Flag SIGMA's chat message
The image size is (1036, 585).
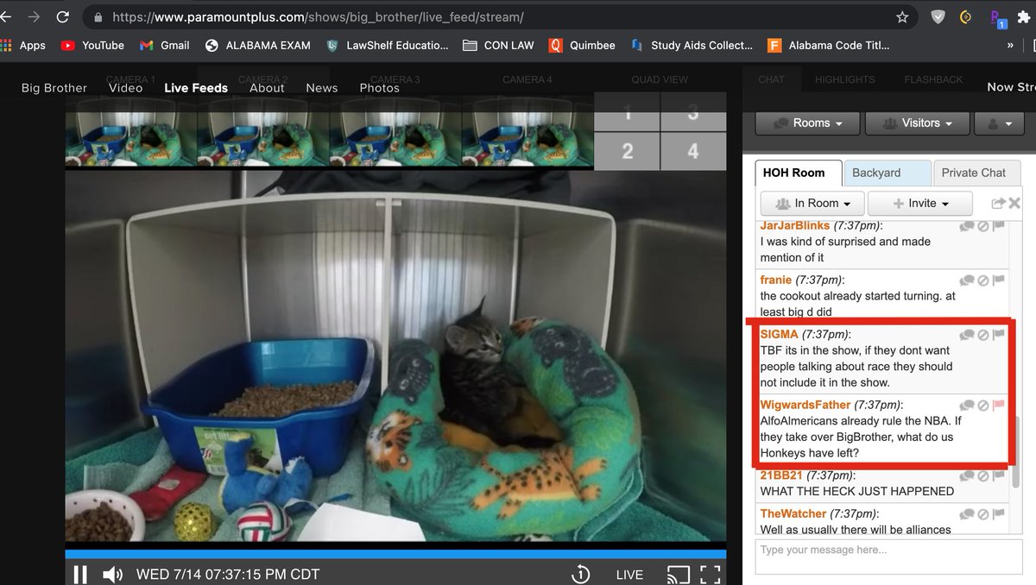999,335
